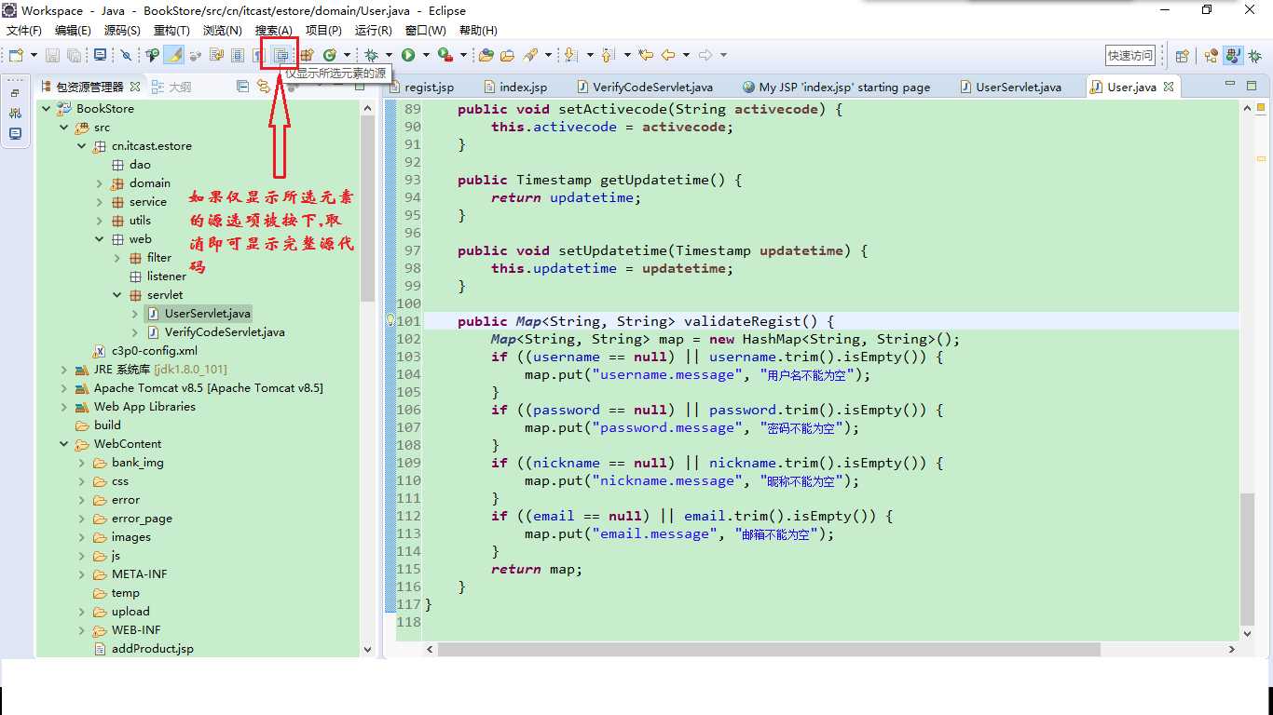Click the Run External Tools icon

point(445,55)
